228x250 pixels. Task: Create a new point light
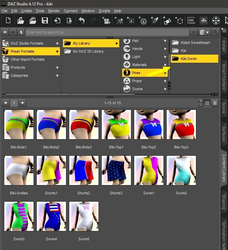click(131, 20)
